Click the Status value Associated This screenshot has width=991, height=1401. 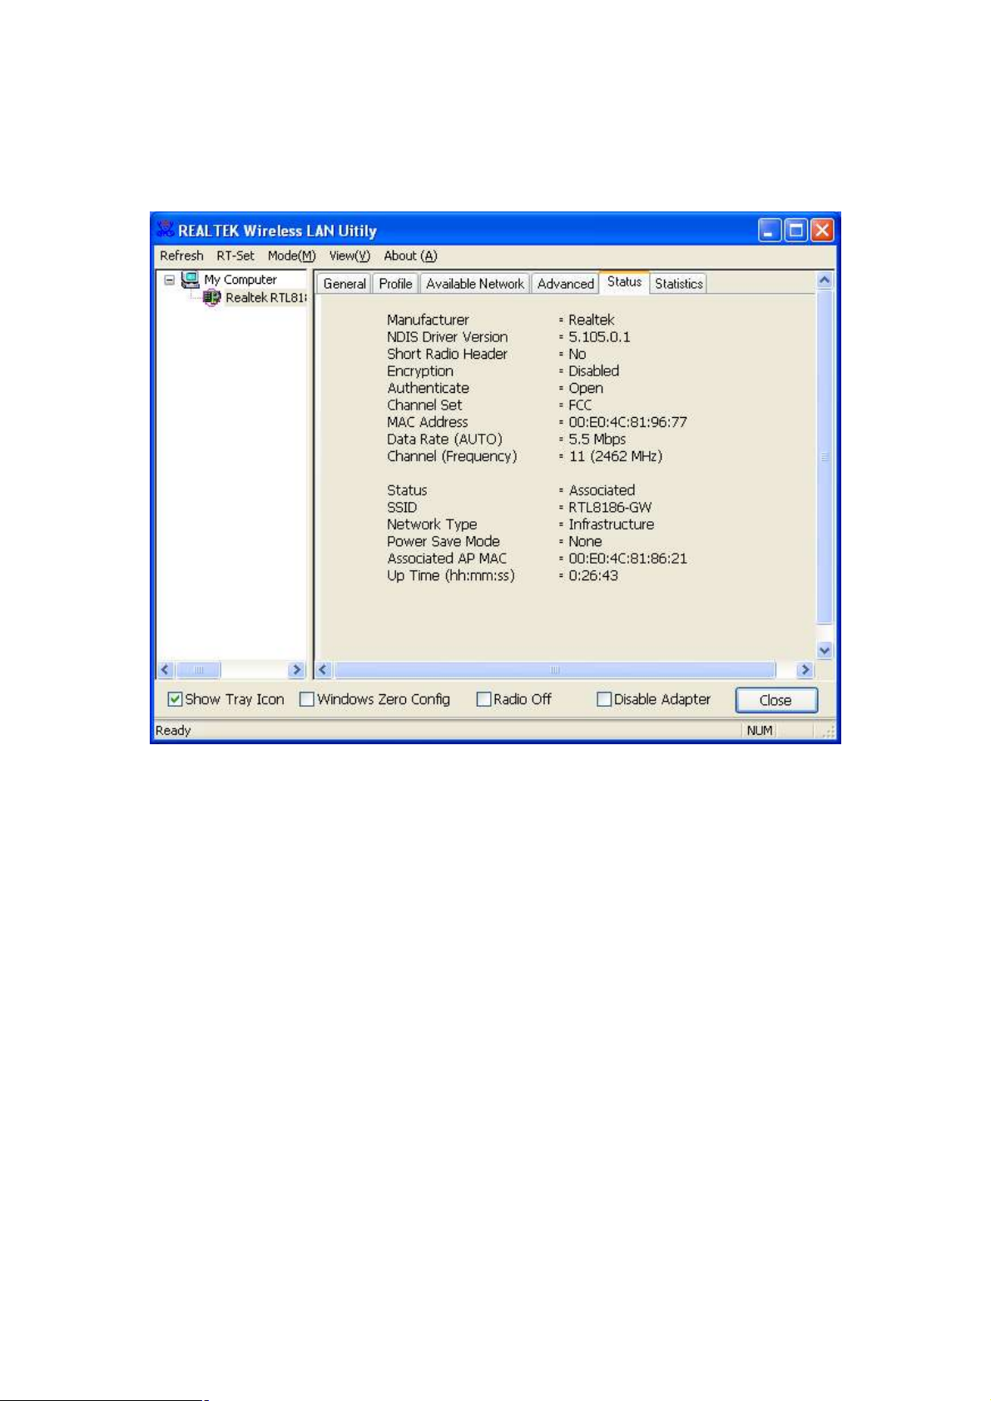[x=602, y=490]
